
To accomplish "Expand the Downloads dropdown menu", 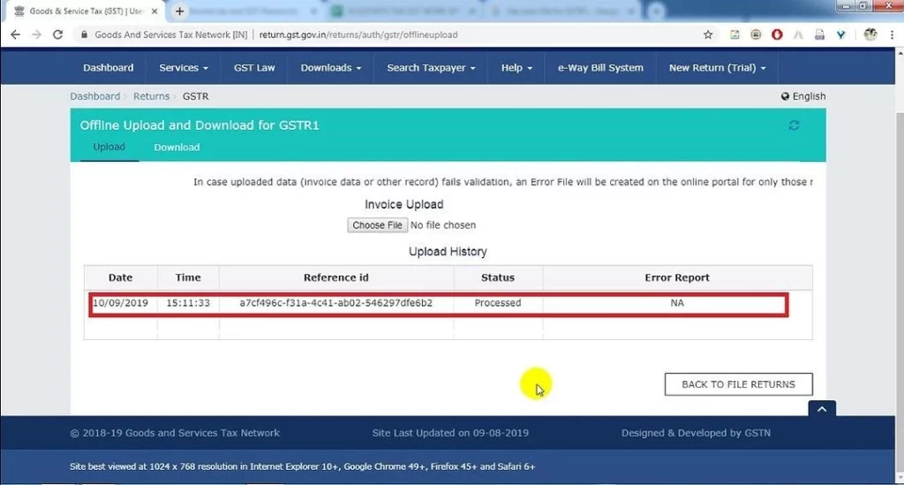I will 330,67.
